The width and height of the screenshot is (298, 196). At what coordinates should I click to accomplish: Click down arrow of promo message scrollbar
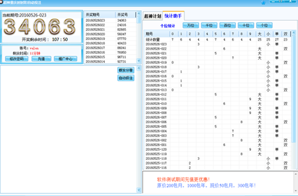coord(295,190)
